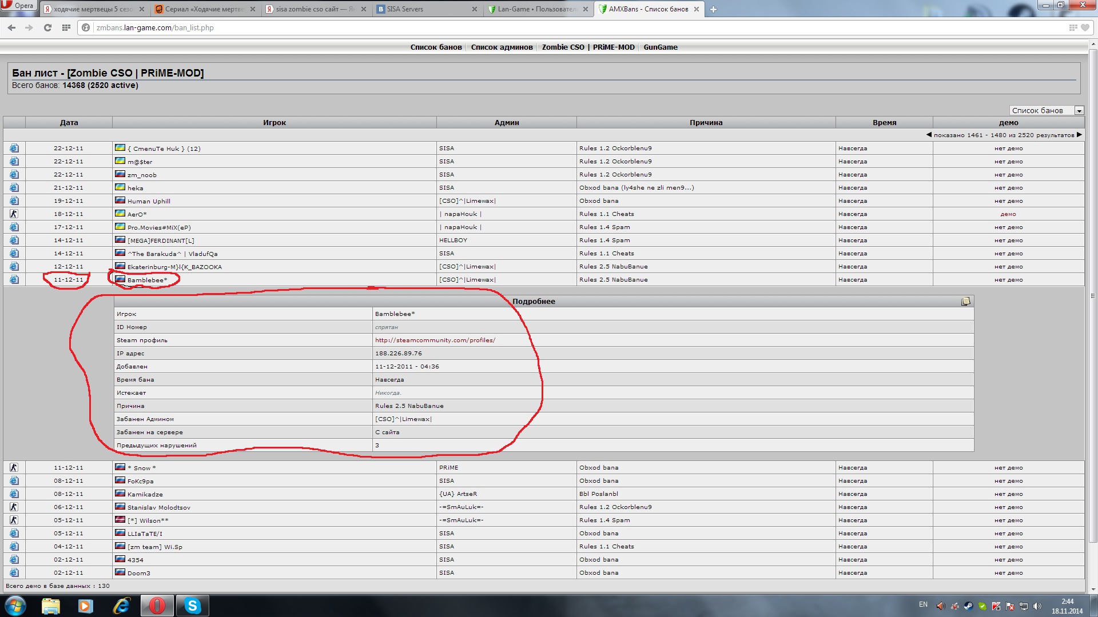Open Skype from the taskbar
Viewport: 1098px width, 617px height.
click(192, 606)
